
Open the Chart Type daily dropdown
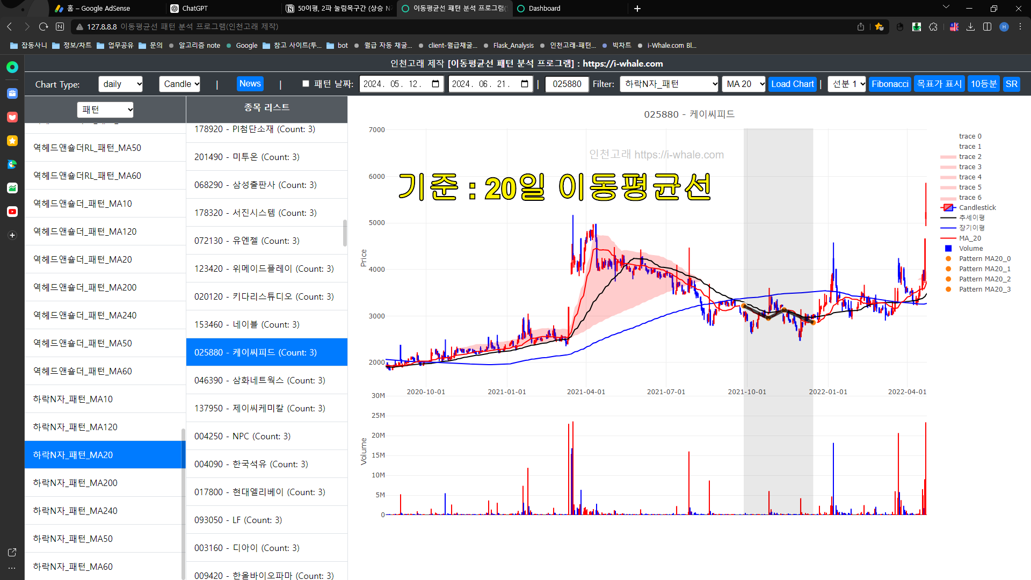121,84
